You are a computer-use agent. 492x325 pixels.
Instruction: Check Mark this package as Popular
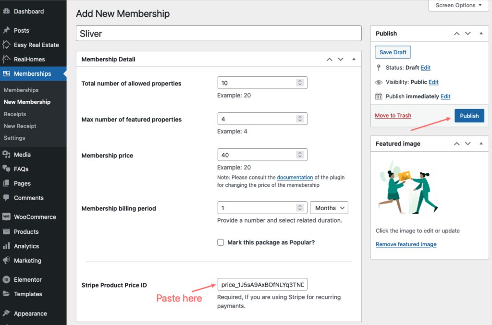tap(221, 242)
